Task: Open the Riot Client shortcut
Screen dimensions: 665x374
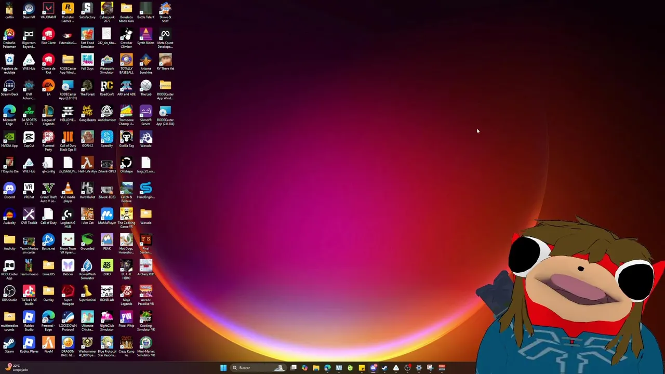Action: (48, 37)
